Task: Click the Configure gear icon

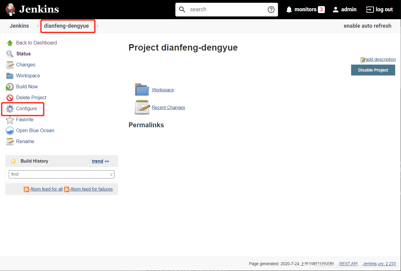Action: [x=10, y=109]
